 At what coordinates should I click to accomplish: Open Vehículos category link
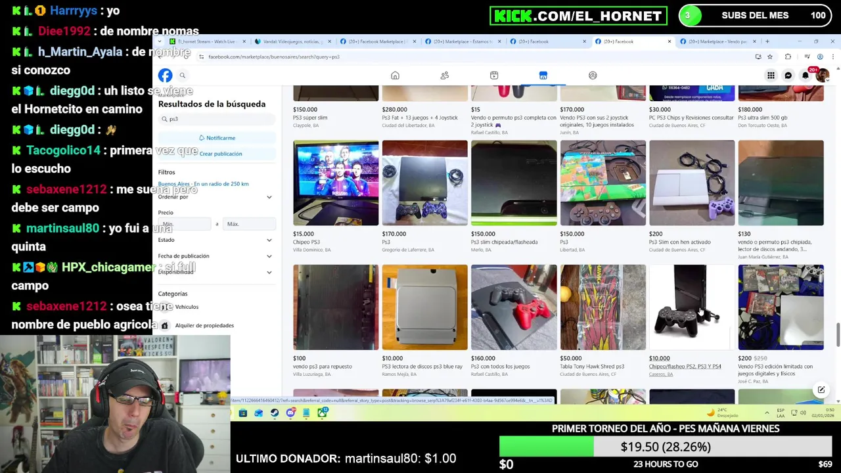187,307
